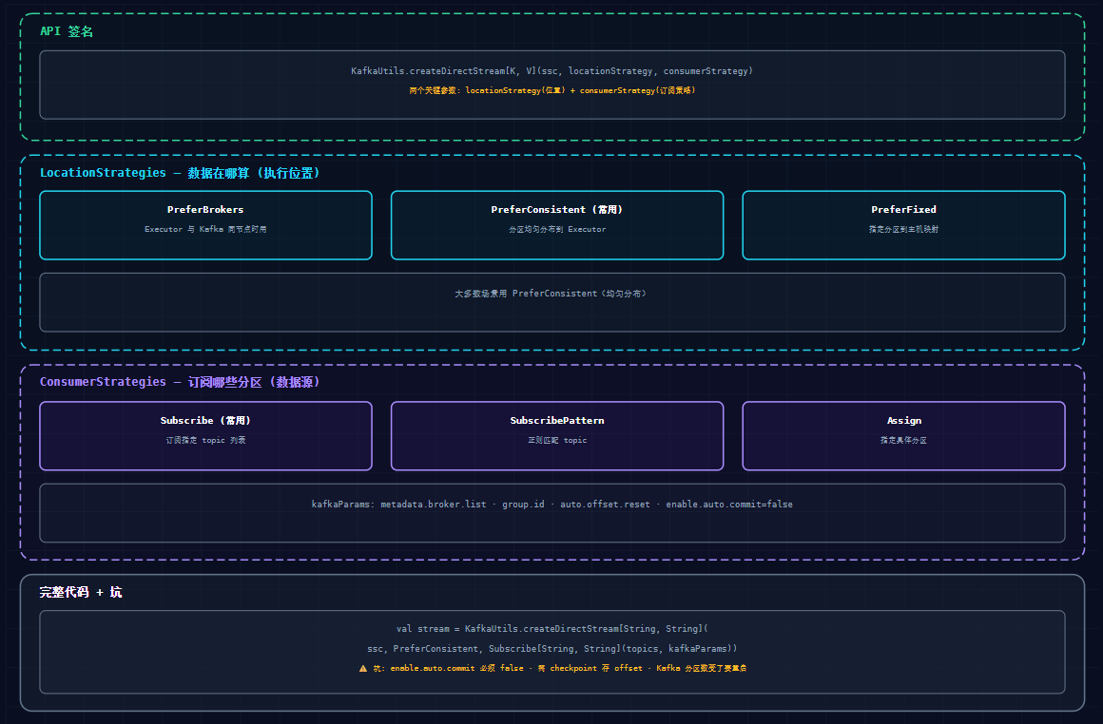This screenshot has width=1103, height=724.
Task: Click the PreferBrokers card
Action: point(205,225)
